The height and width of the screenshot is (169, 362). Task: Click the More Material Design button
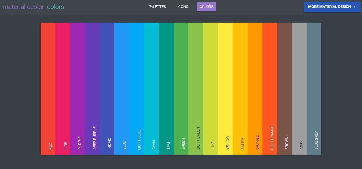point(332,7)
